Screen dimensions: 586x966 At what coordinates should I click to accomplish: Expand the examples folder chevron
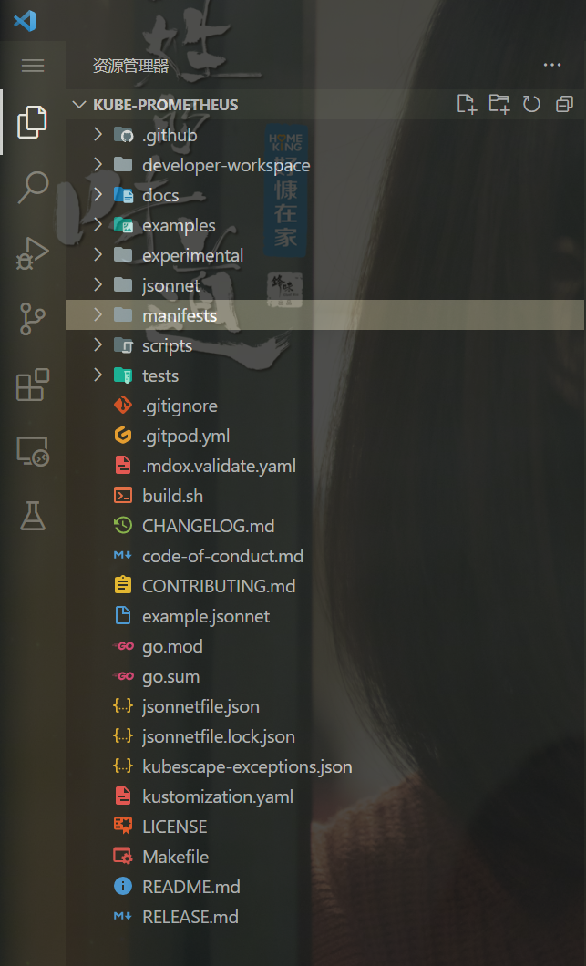point(98,225)
